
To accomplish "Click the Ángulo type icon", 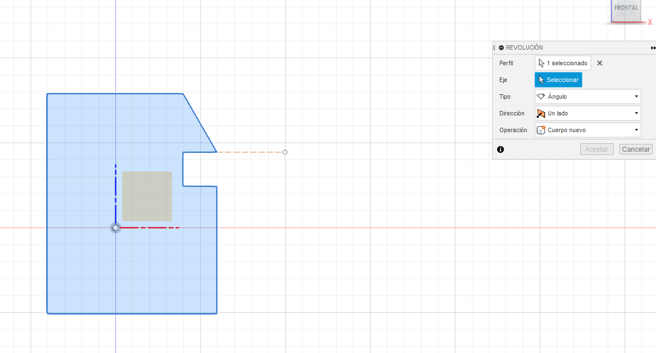I will pos(541,96).
